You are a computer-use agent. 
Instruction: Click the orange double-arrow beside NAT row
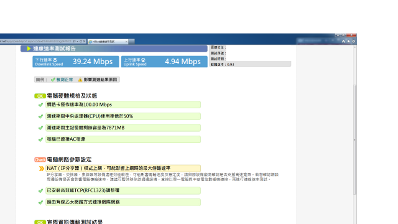point(42,169)
